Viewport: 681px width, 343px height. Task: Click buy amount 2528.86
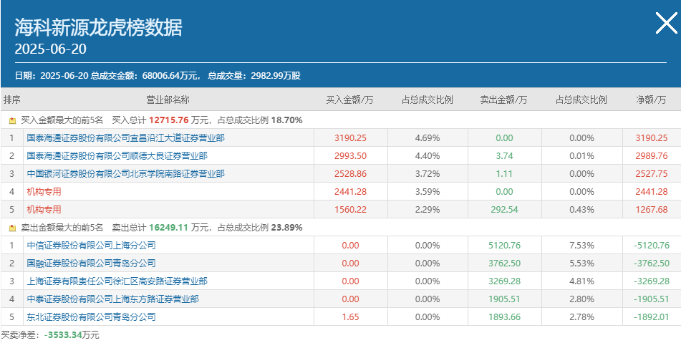350,174
